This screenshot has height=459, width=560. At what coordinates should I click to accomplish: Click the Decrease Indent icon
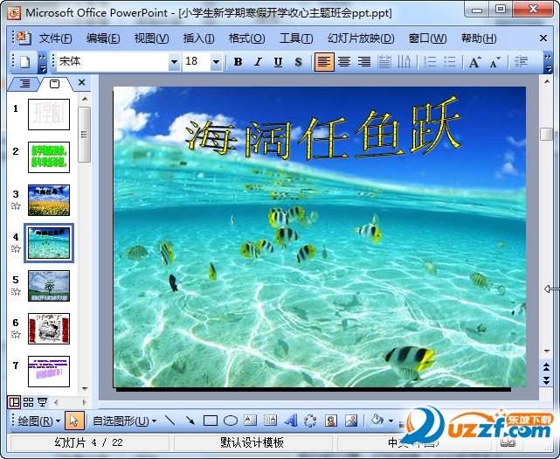(521, 62)
